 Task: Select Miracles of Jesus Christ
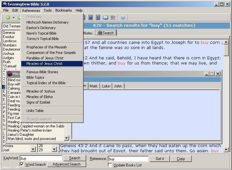coord(52,64)
